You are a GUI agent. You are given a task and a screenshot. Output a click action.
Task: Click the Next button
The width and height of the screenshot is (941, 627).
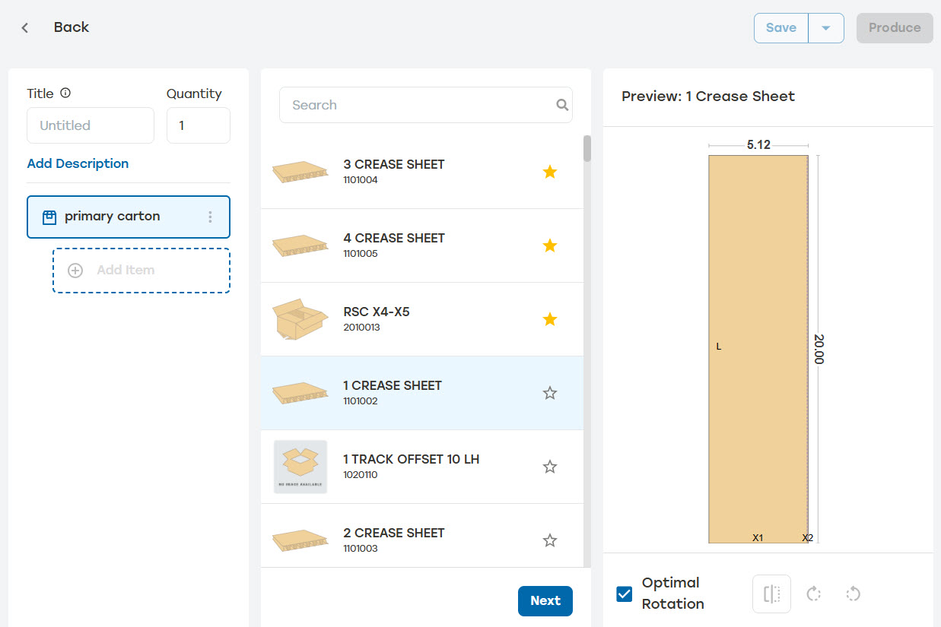click(x=545, y=600)
